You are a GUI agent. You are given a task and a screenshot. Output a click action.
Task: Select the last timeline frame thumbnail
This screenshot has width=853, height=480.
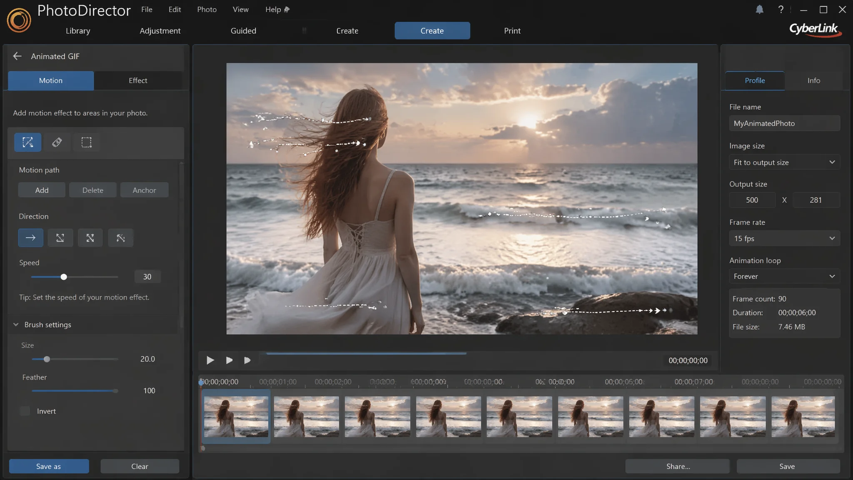click(803, 417)
